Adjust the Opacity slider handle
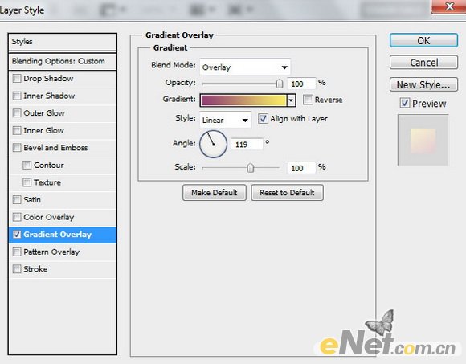Screen dimensions: 466x364 pyautogui.click(x=280, y=84)
